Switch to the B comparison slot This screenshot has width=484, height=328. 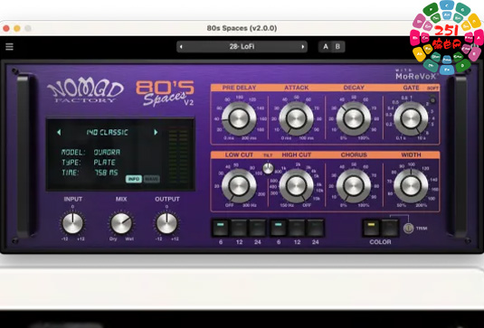tap(337, 47)
